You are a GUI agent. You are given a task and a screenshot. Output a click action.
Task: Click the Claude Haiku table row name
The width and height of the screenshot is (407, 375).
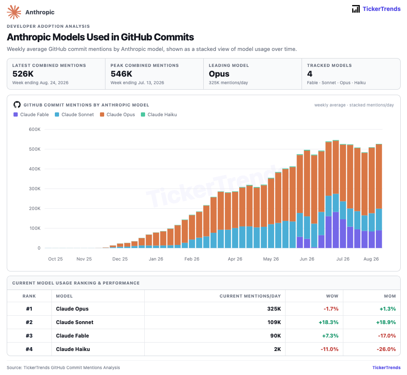(73, 349)
